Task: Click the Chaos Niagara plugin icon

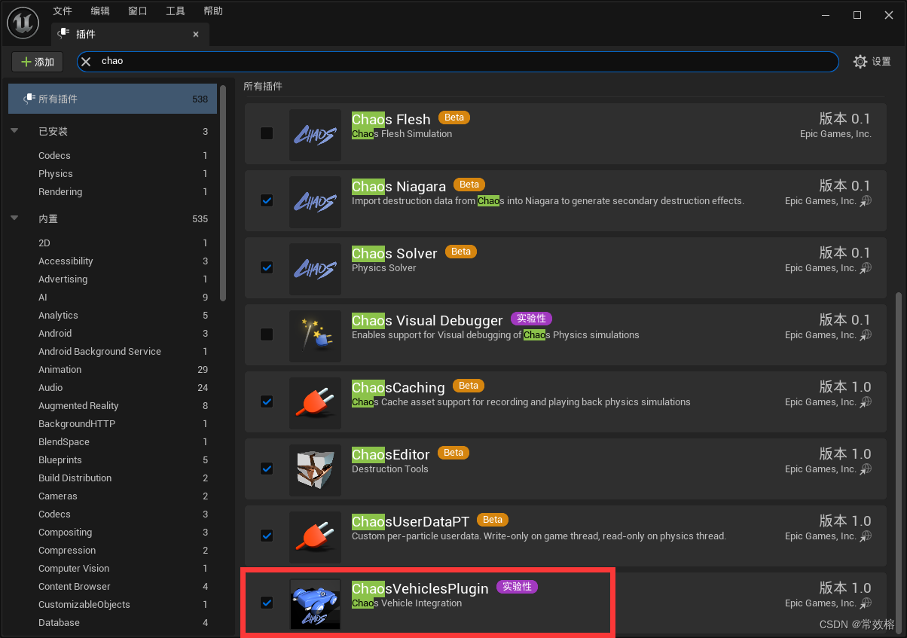Action: pos(315,203)
